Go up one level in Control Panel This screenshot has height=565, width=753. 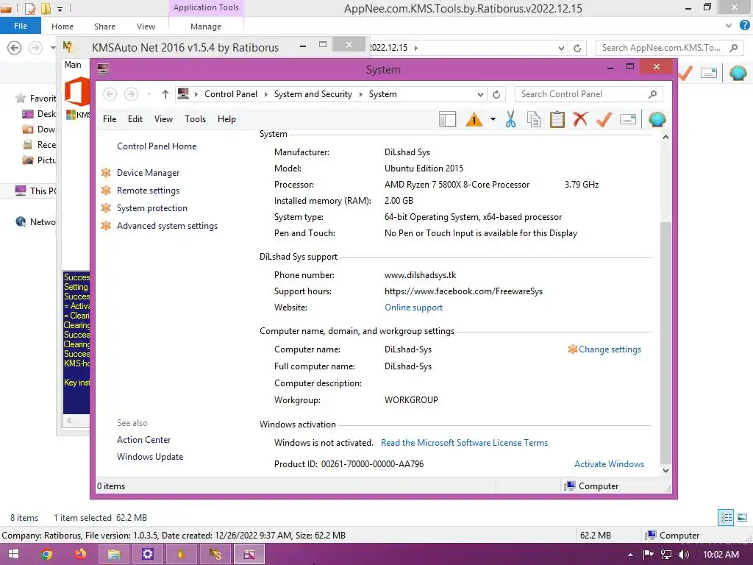coord(165,94)
